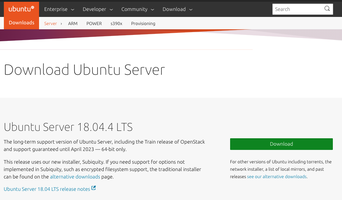Go to the Server breadcrumb link

[x=50, y=23]
